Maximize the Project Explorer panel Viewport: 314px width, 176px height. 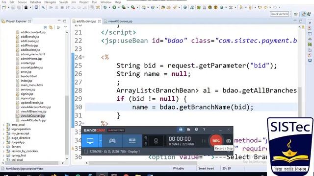coord(65,21)
